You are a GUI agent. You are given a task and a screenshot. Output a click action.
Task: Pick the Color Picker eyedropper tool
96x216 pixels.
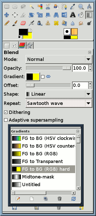click(73, 6)
